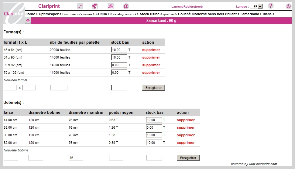
Task: Open the help question mark icon
Action: [x=270, y=6]
